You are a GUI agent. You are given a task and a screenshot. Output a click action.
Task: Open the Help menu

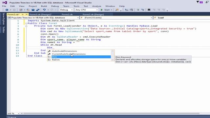pos(122,6)
